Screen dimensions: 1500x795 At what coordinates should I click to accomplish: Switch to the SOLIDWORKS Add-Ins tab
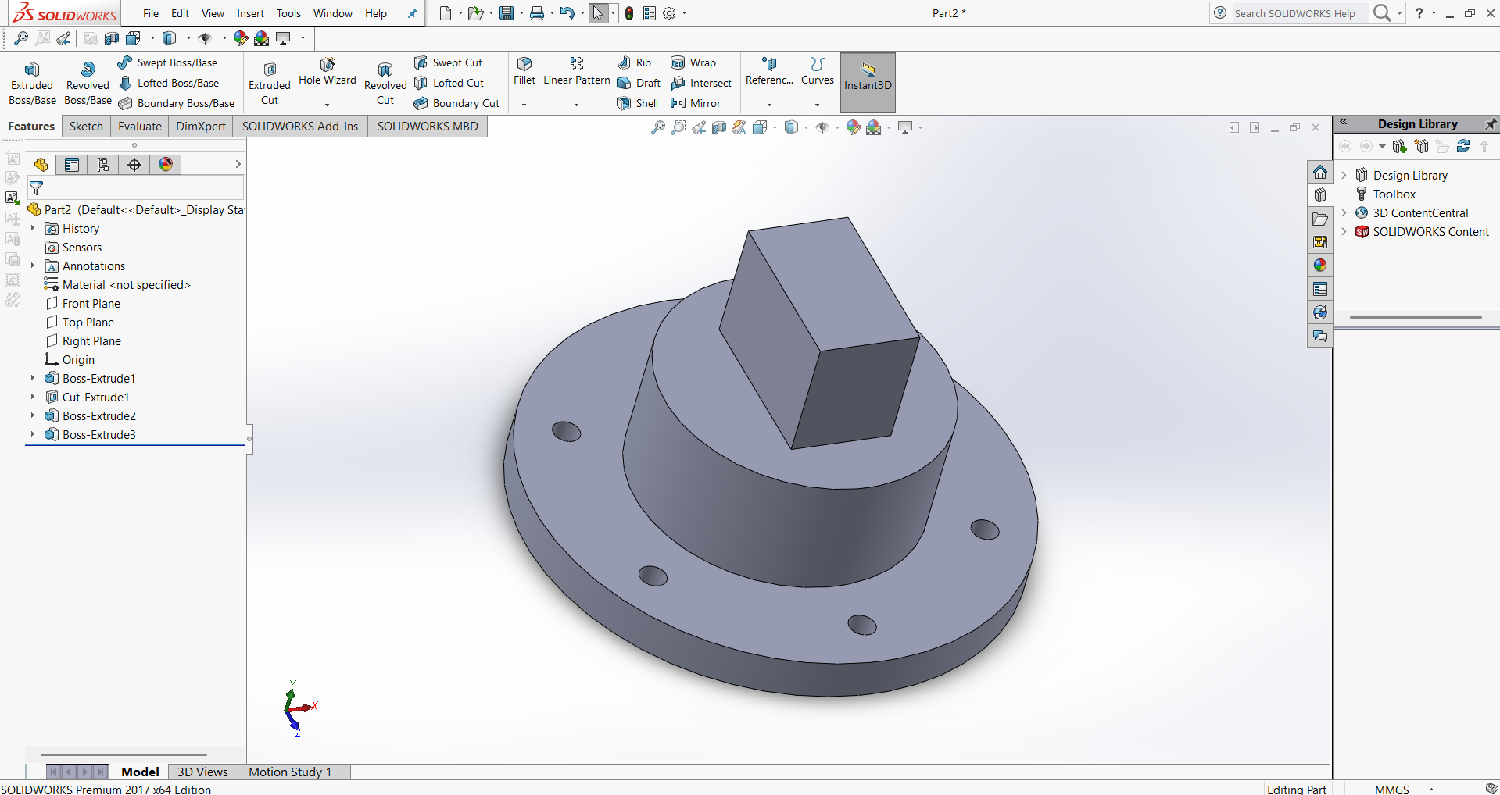click(300, 126)
